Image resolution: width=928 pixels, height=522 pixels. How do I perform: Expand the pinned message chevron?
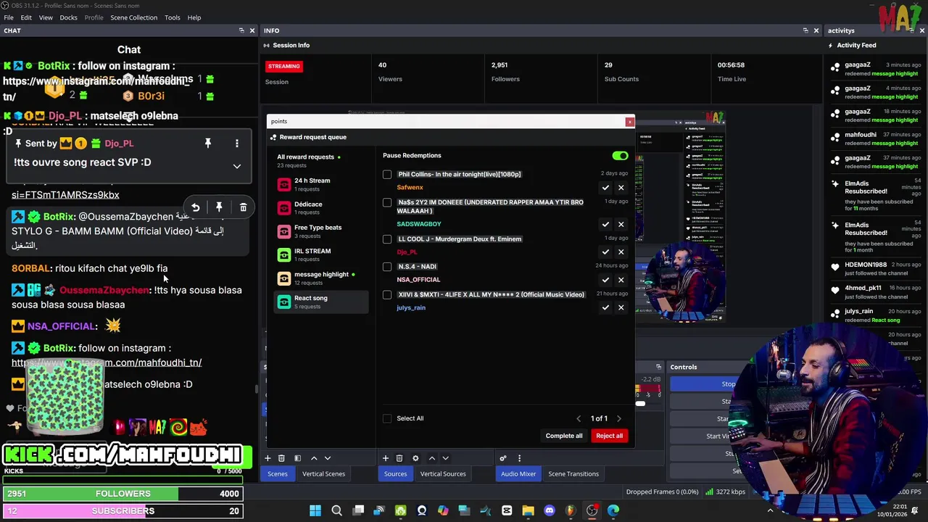point(236,166)
